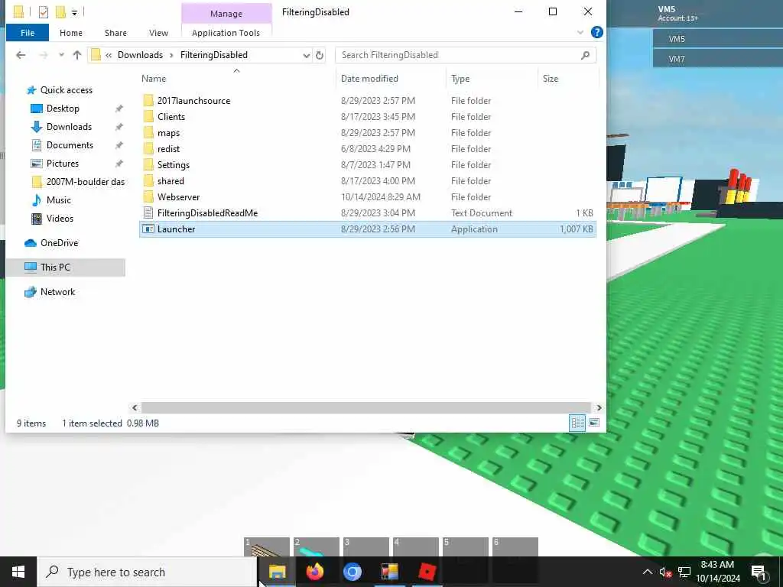This screenshot has height=587, width=783.
Task: Select the Webserver folder icon
Action: click(x=148, y=196)
